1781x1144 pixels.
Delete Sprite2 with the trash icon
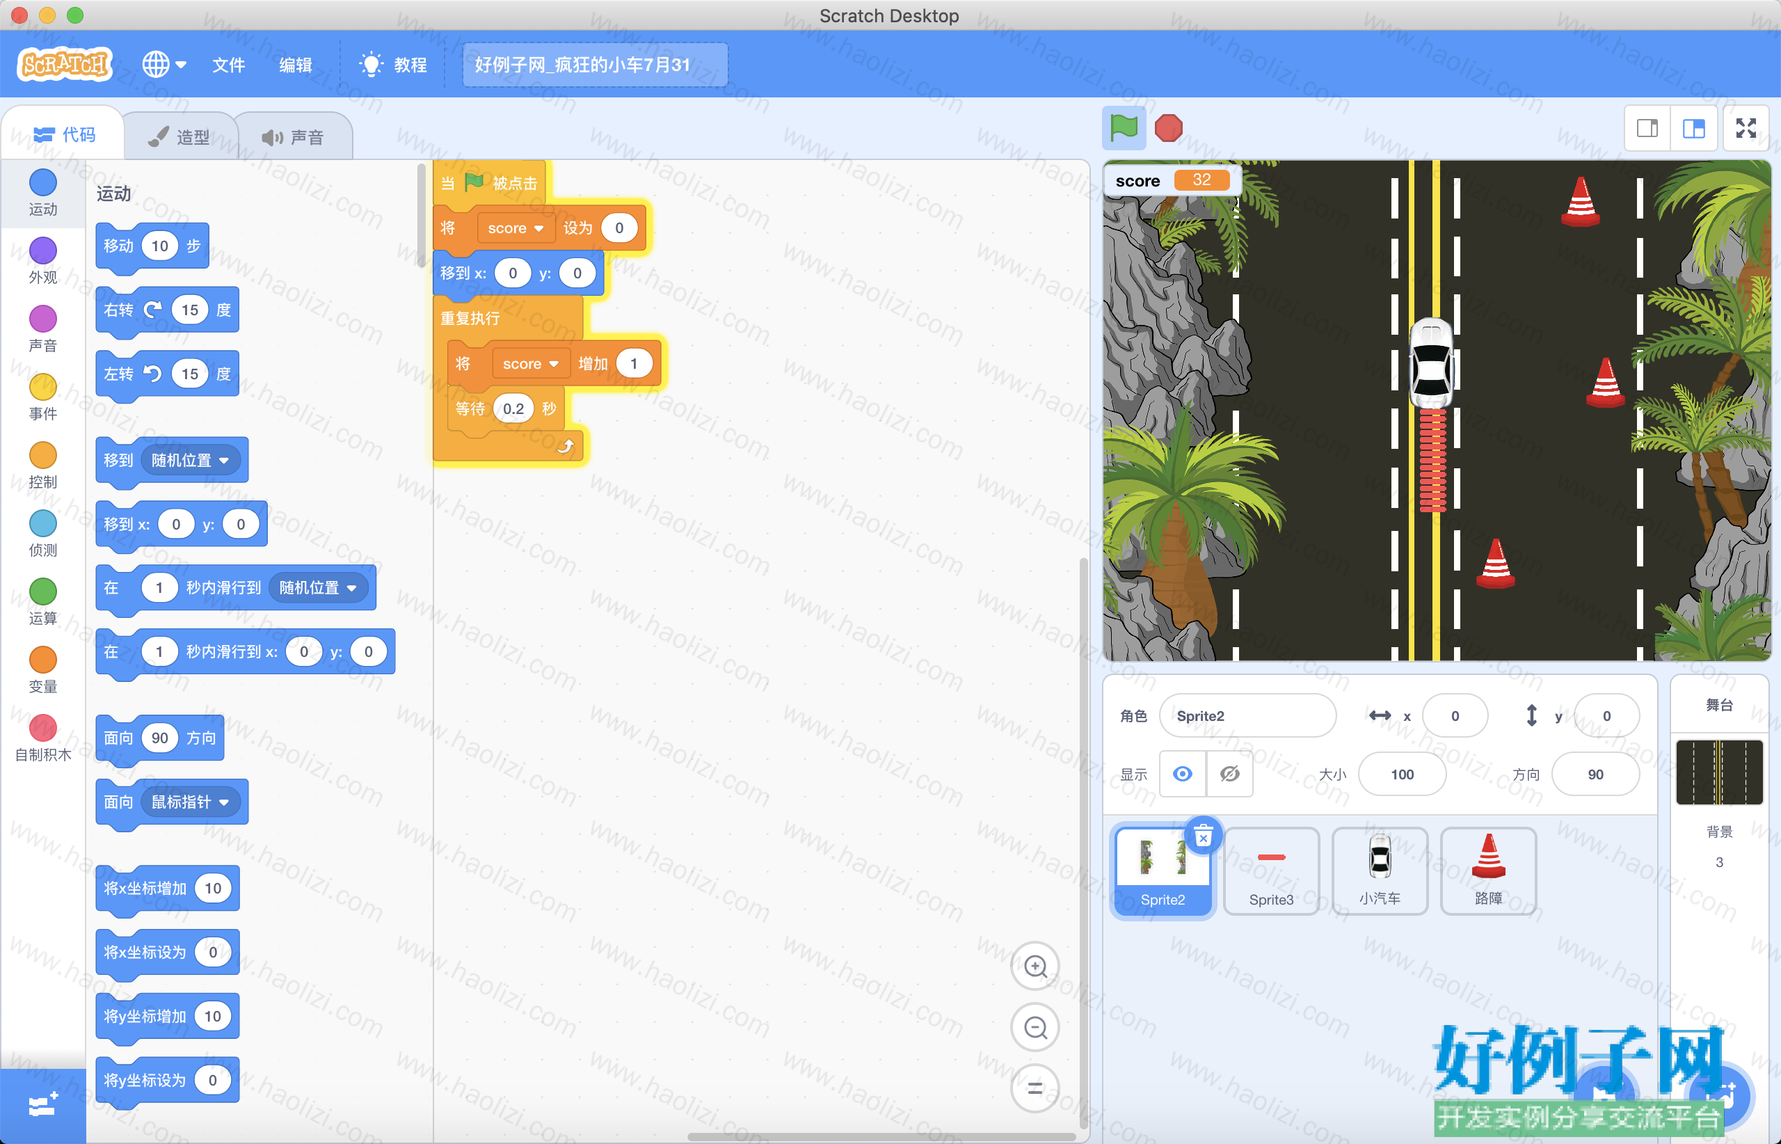[1203, 835]
